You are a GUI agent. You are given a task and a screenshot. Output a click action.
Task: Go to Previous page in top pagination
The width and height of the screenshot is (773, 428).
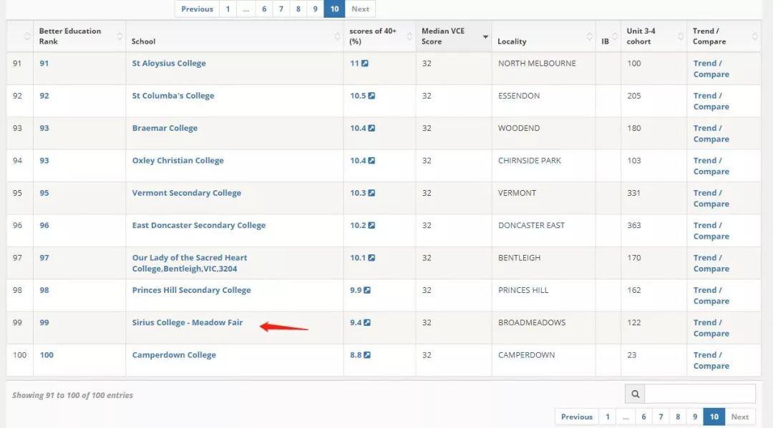[x=198, y=9]
